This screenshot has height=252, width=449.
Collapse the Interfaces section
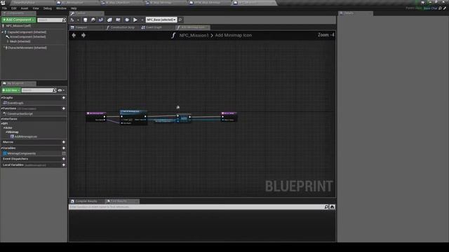1,119
